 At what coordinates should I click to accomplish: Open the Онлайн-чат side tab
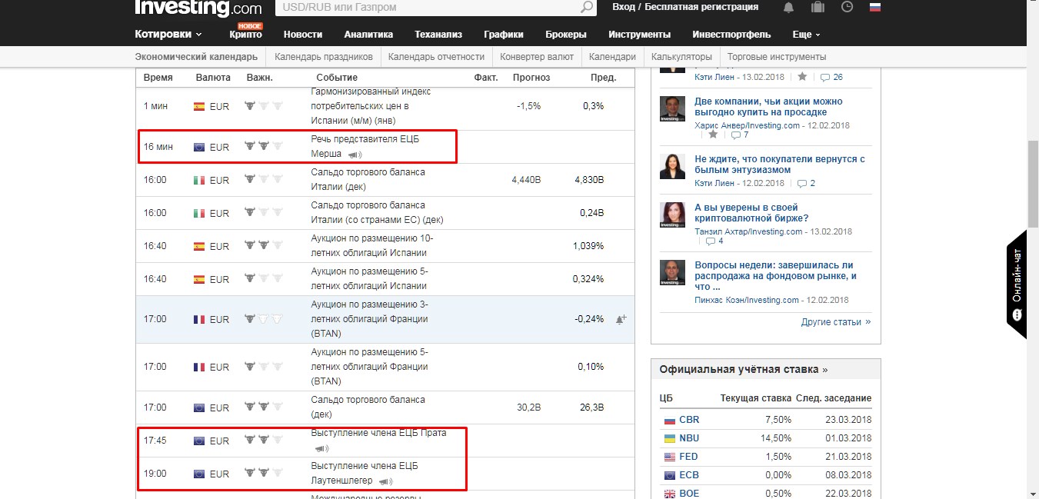1017,284
